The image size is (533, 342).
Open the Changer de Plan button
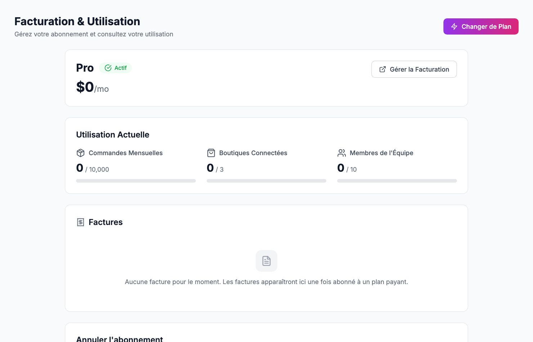(481, 27)
